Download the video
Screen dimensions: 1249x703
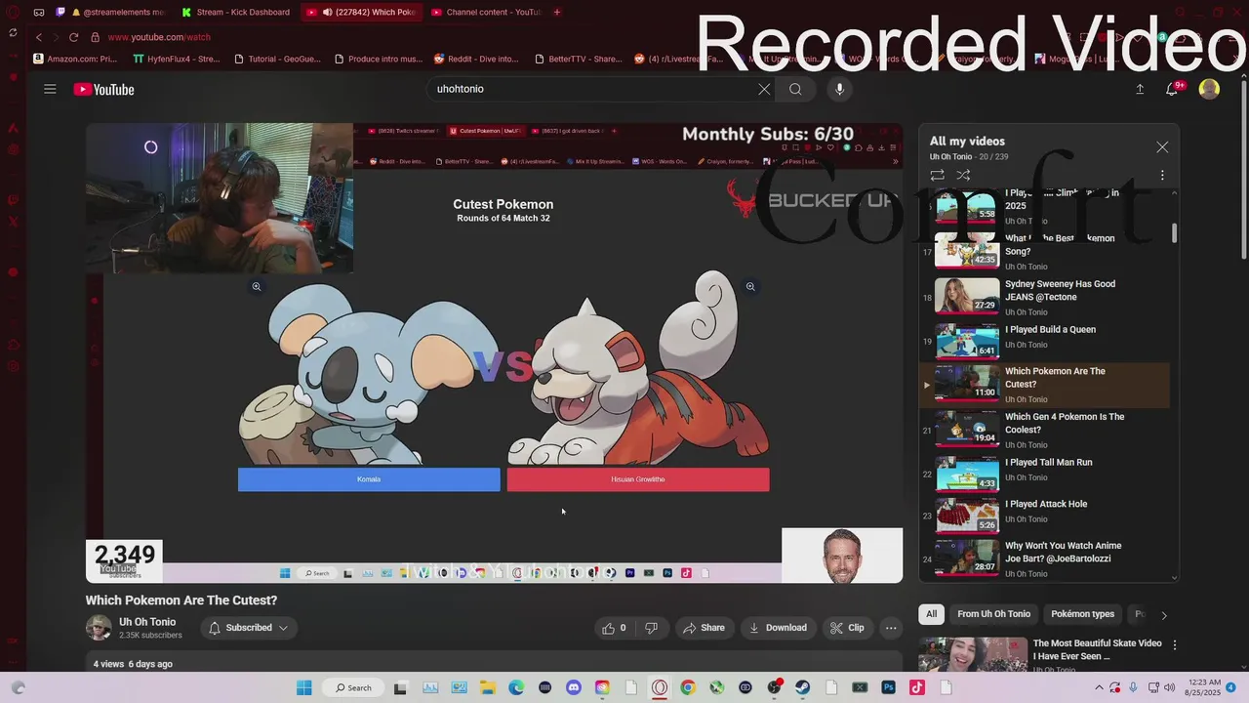pyautogui.click(x=778, y=628)
